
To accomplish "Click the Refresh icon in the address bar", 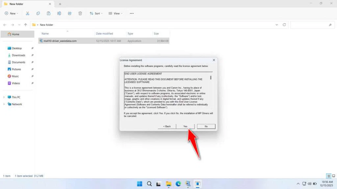I will [284, 25].
